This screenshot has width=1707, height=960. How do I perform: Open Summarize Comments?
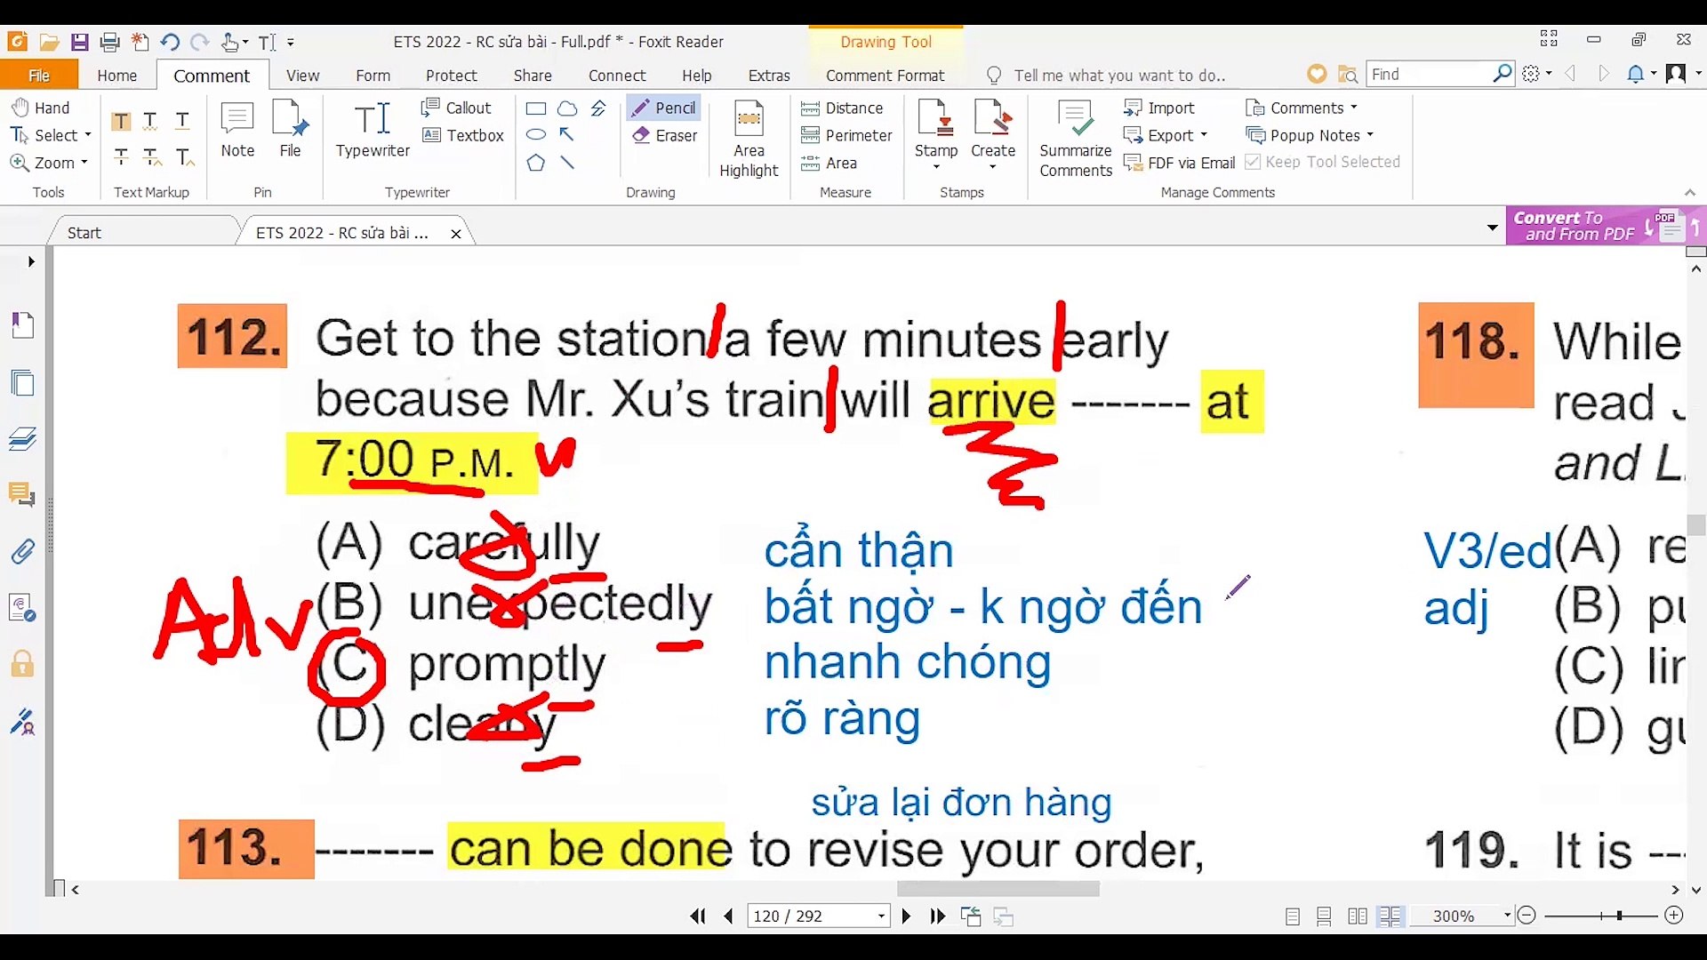click(1076, 139)
